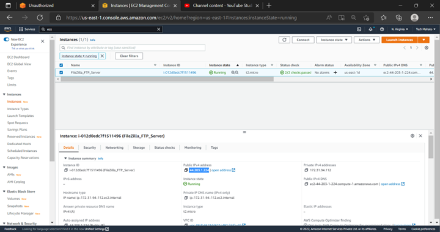Image resolution: width=440 pixels, height=232 pixels.
Task: Click Launch instances button
Action: (x=400, y=40)
